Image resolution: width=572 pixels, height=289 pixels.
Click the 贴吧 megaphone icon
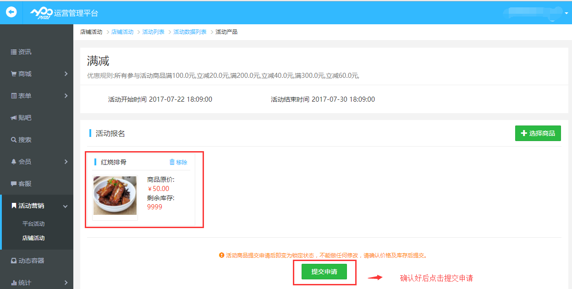tap(14, 118)
